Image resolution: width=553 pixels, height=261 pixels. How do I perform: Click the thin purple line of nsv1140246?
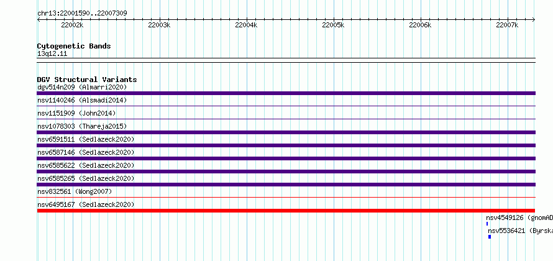pyautogui.click(x=286, y=106)
